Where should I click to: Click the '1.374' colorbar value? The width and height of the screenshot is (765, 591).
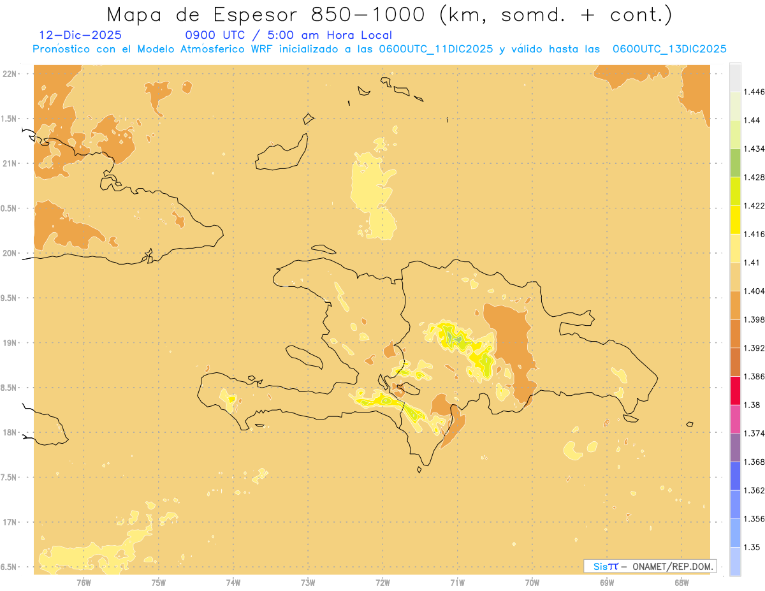pos(754,434)
